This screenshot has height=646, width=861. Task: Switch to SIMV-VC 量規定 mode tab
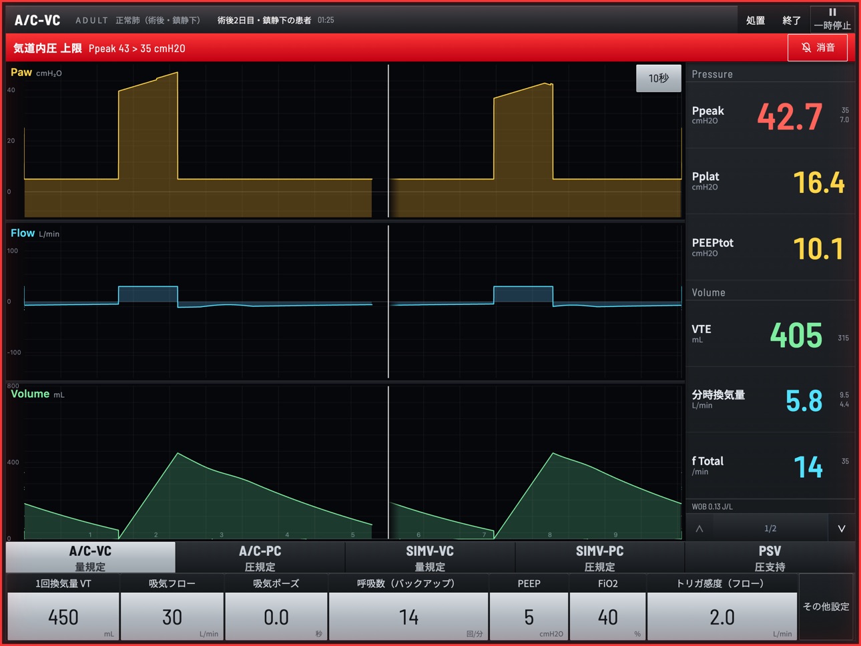click(x=430, y=558)
